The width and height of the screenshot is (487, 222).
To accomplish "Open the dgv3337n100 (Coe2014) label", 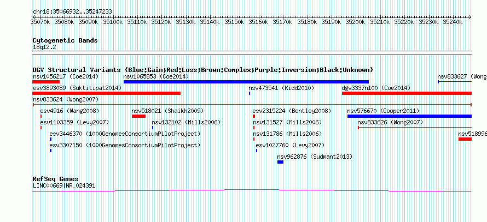I will pyautogui.click(x=376, y=88).
